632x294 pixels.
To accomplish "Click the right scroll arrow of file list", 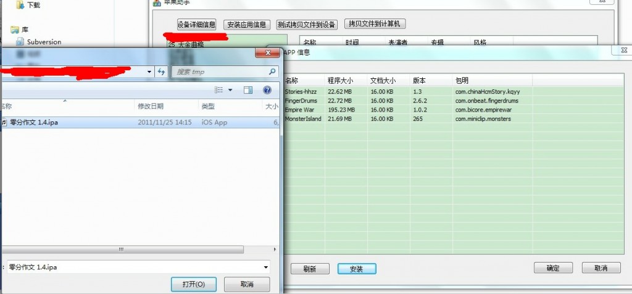I will (x=275, y=250).
